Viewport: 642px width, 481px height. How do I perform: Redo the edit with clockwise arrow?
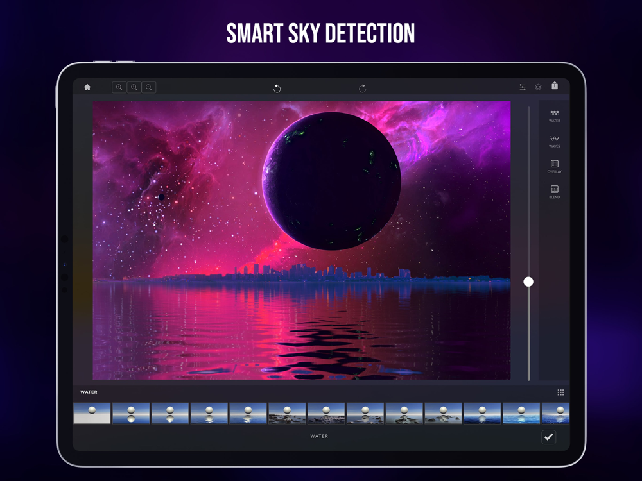(x=362, y=89)
